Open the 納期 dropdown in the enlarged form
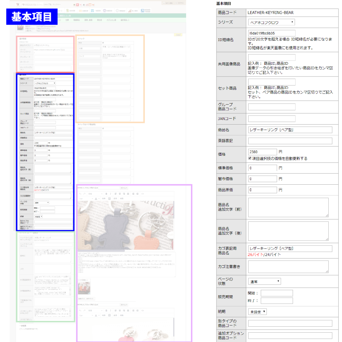The height and width of the screenshot is (342, 342). point(258,312)
